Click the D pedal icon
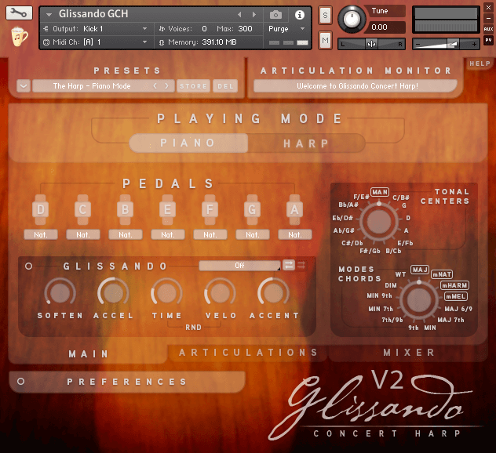This screenshot has width=496, height=453. 41,209
